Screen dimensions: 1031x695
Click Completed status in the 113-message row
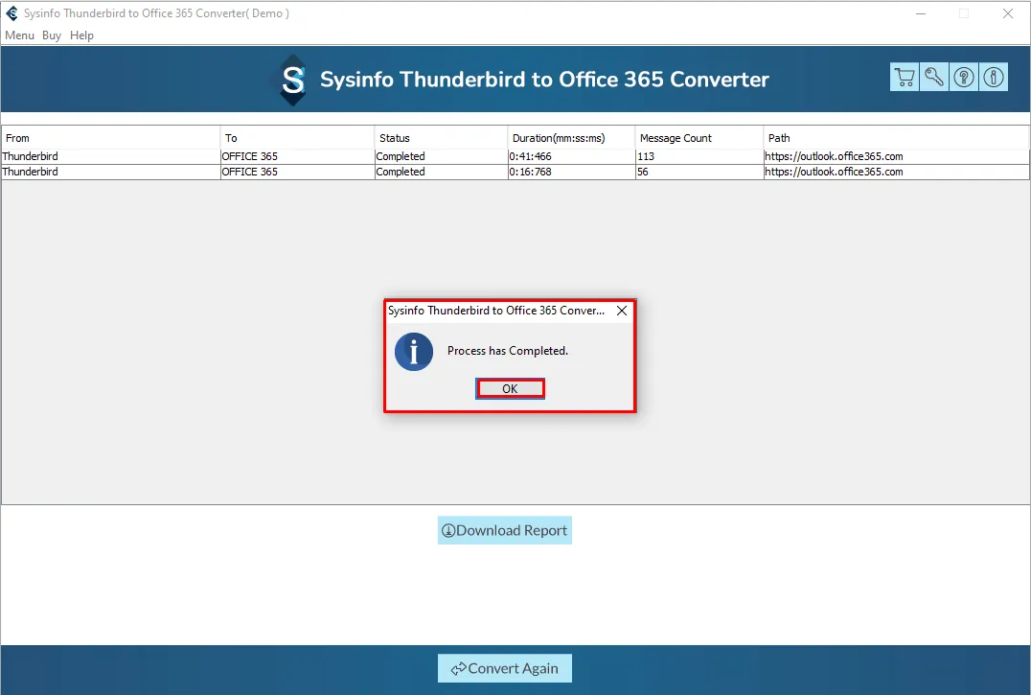[441, 156]
